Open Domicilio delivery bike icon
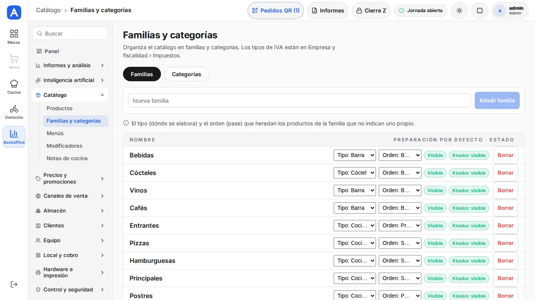Image resolution: width=535 pixels, height=300 pixels. [14, 112]
